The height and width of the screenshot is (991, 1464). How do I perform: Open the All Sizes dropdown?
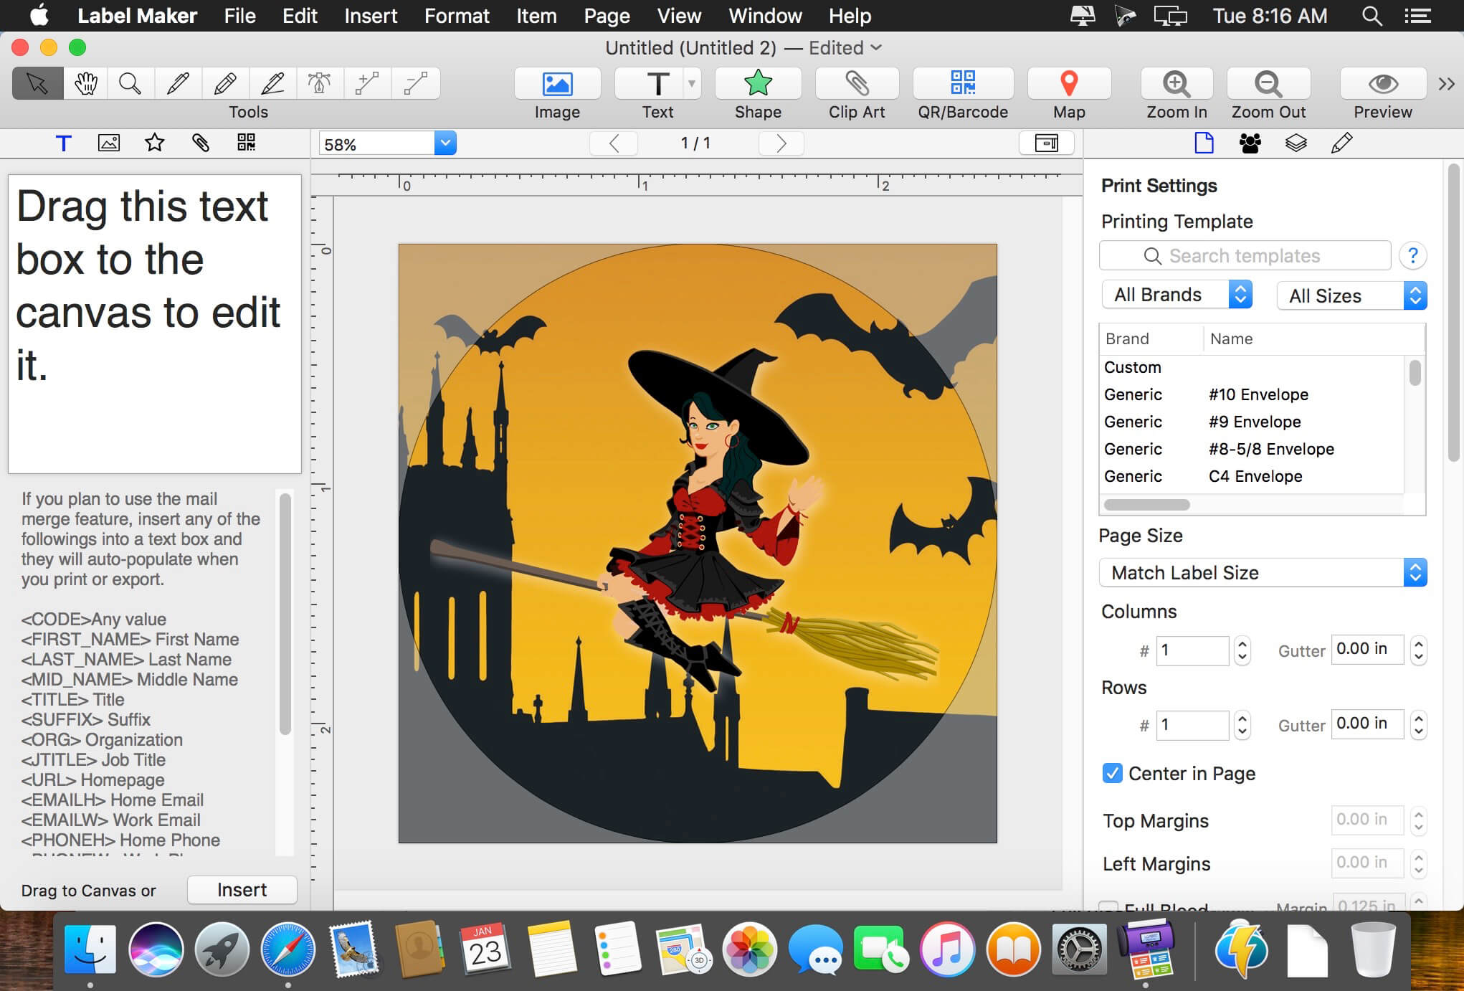click(1351, 295)
